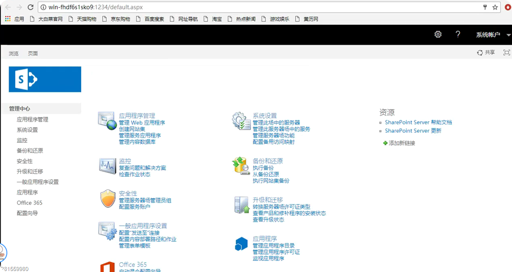The width and height of the screenshot is (512, 272).
Task: Select 配置向导 in the left navigation
Action: (27, 213)
